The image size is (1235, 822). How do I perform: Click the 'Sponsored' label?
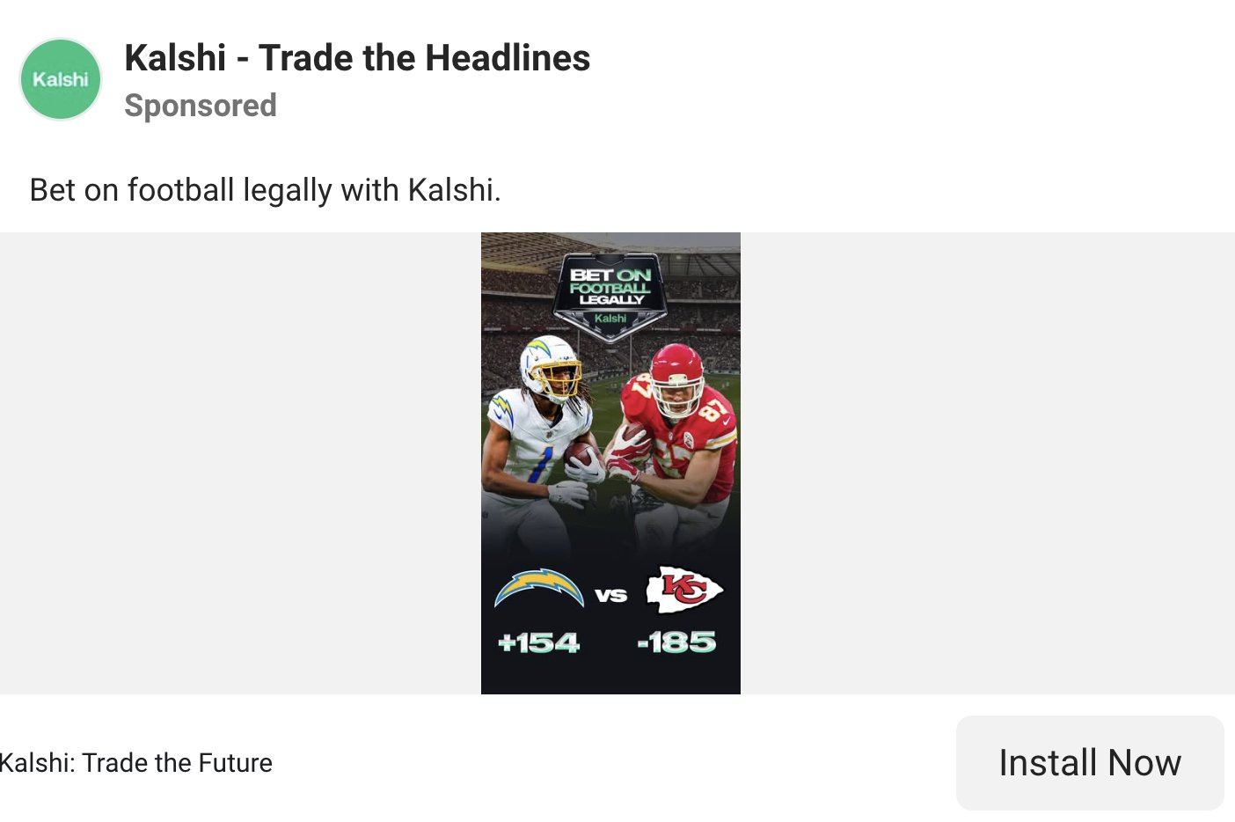tap(201, 105)
